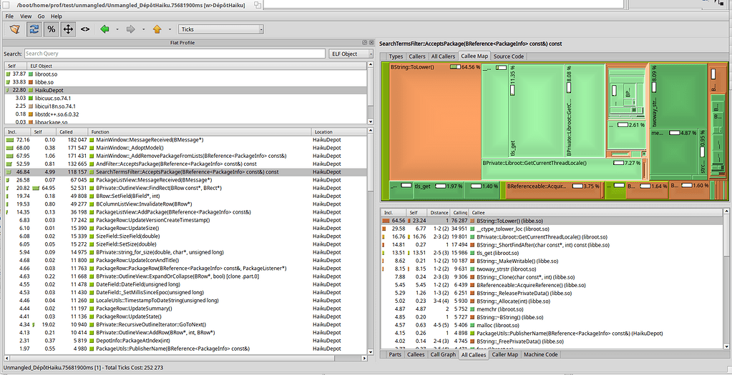
Task: Open the back arrow history dropdown
Action: pos(117,29)
